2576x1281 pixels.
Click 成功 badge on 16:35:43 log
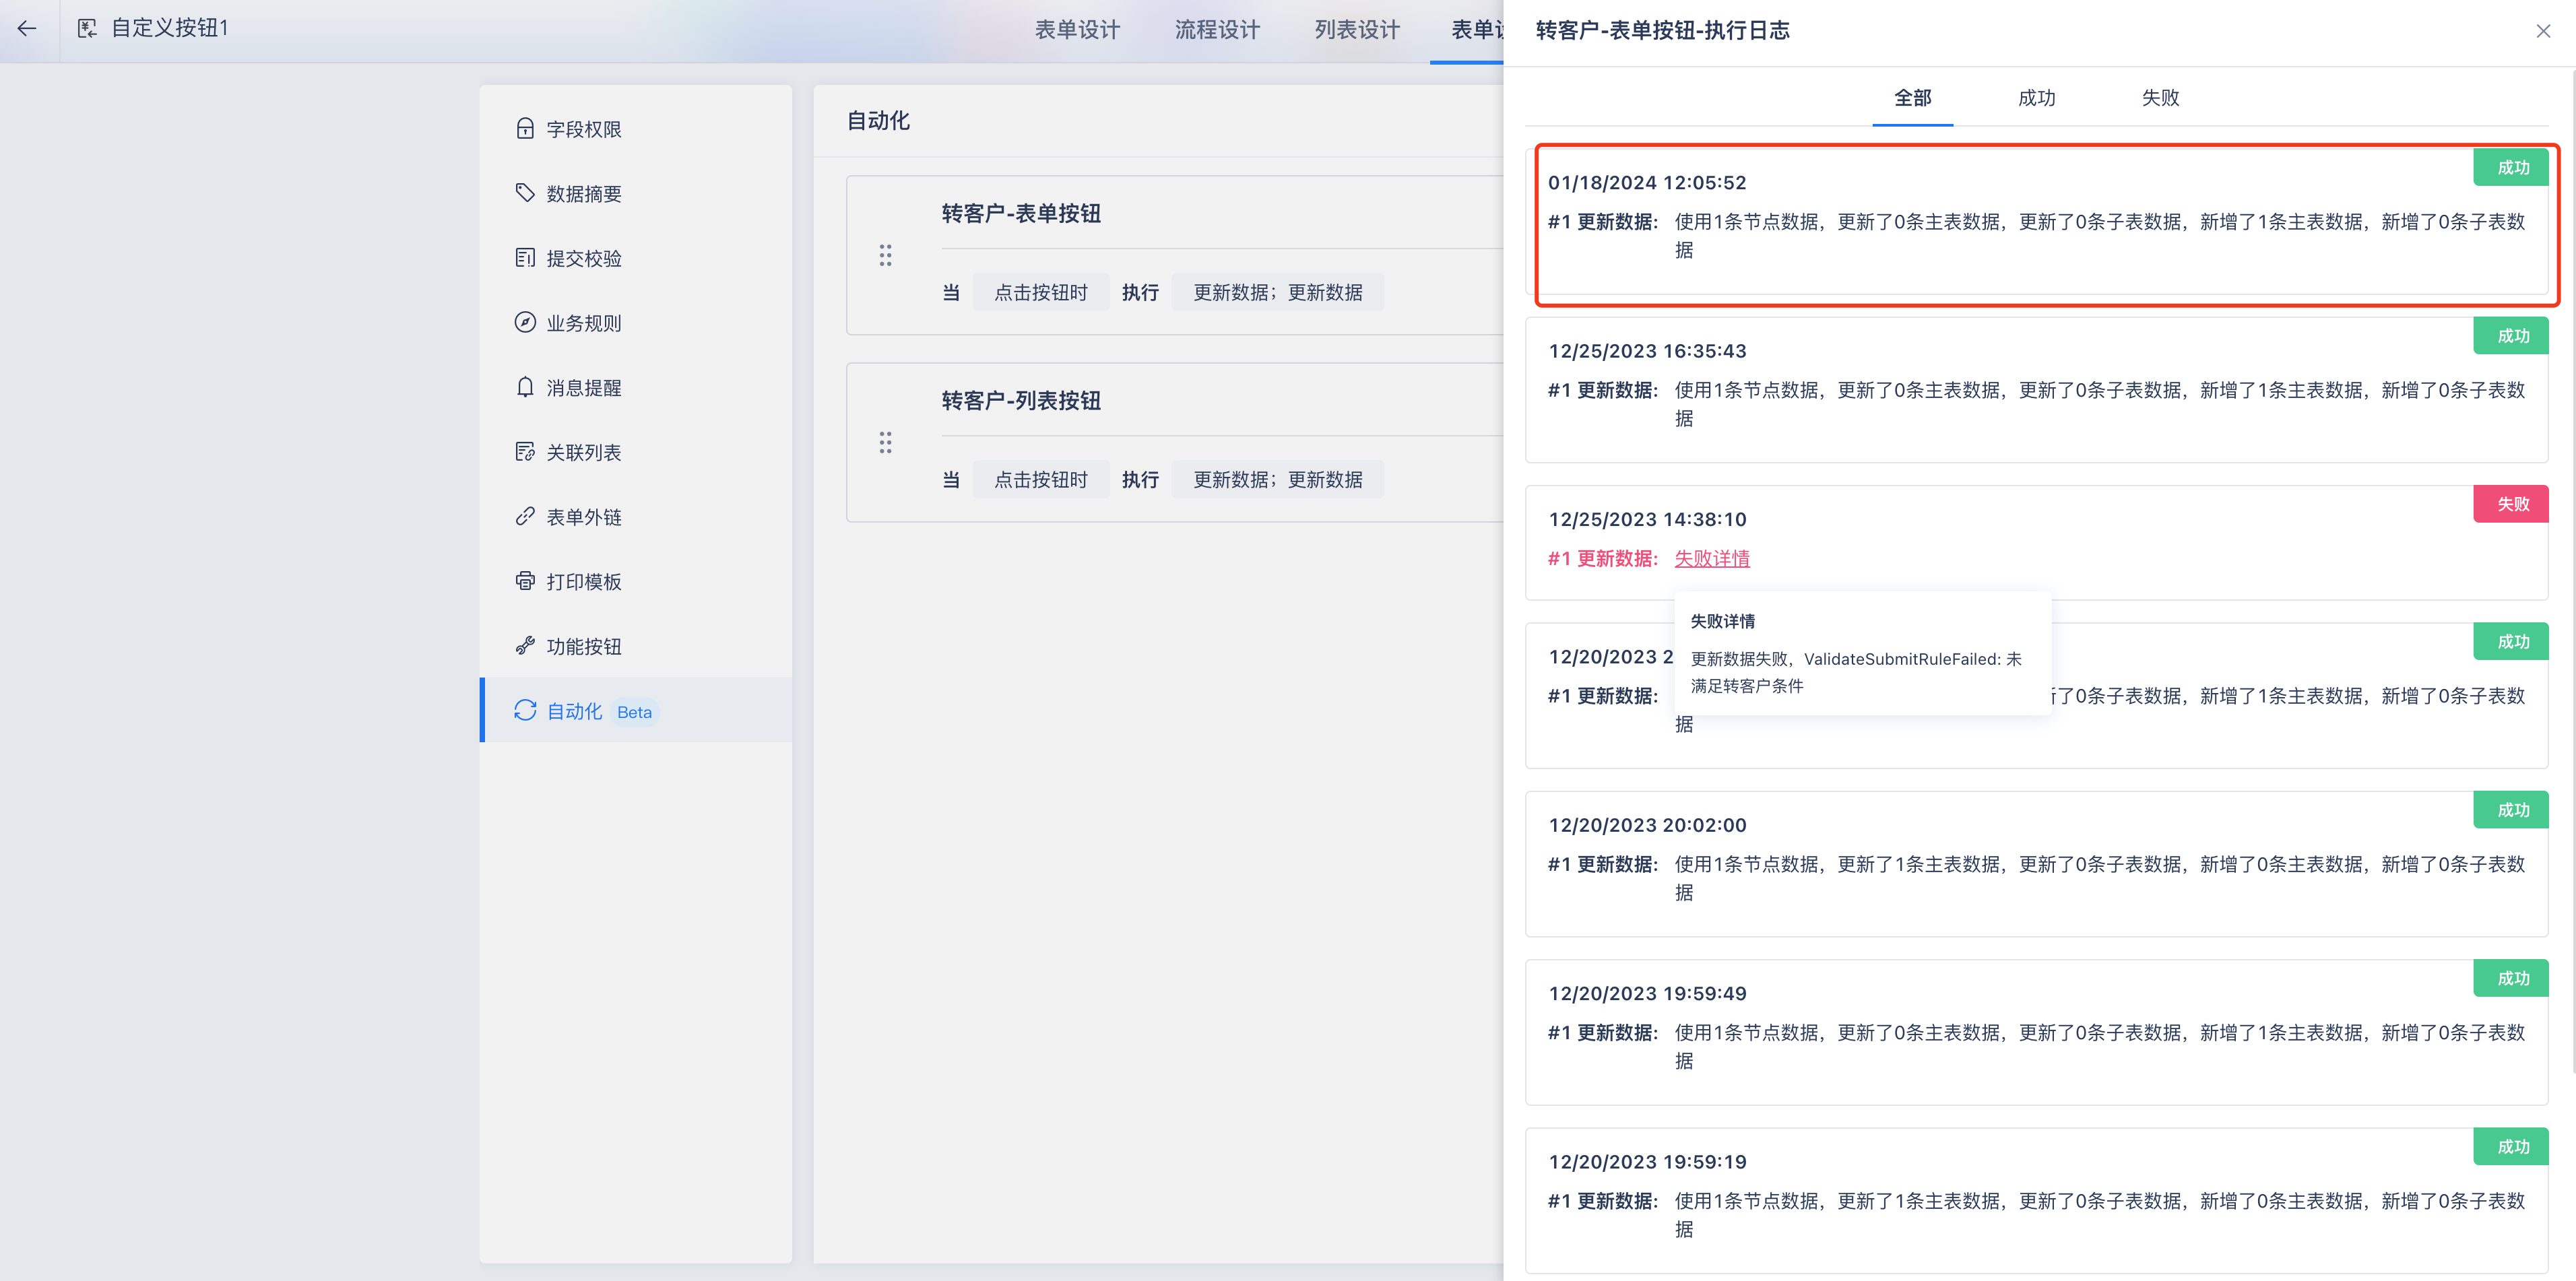click(x=2511, y=336)
